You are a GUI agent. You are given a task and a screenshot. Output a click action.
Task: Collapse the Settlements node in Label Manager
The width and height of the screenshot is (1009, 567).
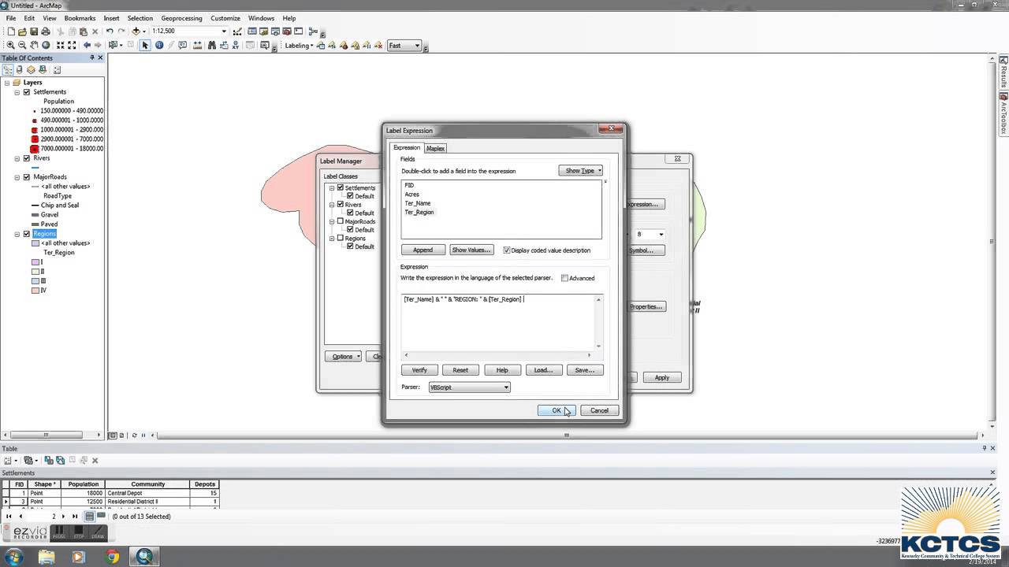coord(332,188)
